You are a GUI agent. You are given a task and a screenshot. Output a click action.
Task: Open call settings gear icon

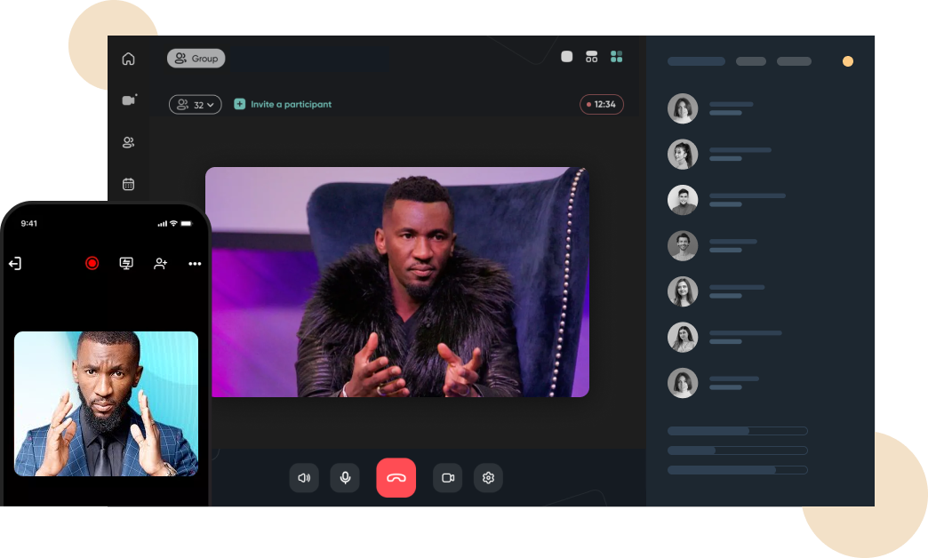click(x=488, y=478)
